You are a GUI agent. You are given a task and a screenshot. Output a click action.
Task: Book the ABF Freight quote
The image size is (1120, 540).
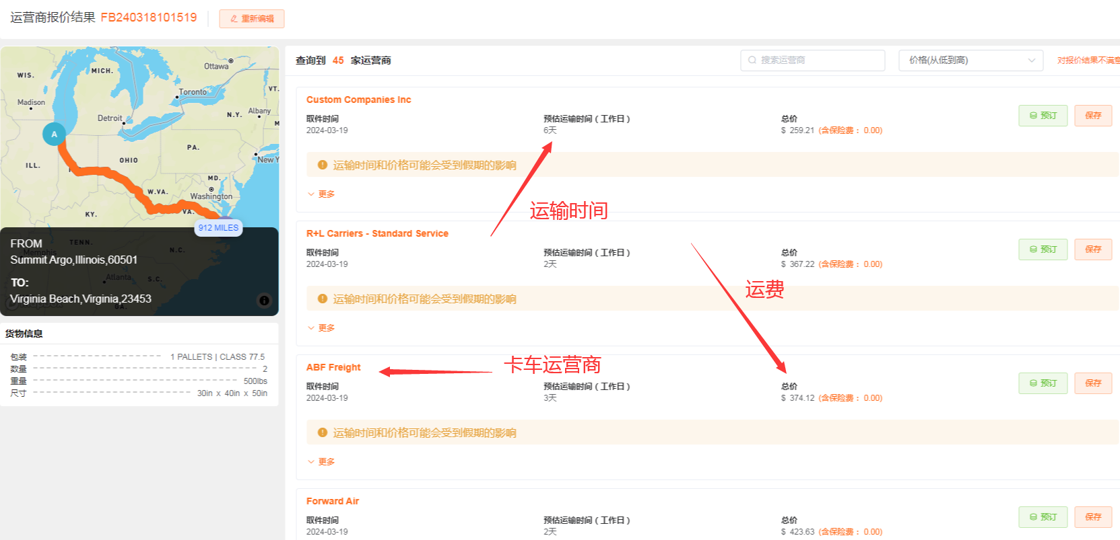[1043, 383]
